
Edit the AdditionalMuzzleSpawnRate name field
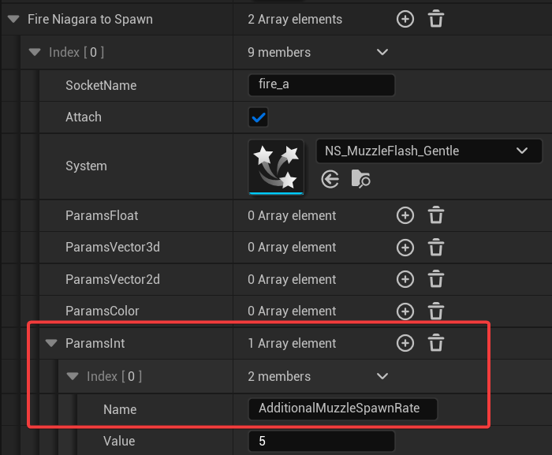pyautogui.click(x=343, y=408)
